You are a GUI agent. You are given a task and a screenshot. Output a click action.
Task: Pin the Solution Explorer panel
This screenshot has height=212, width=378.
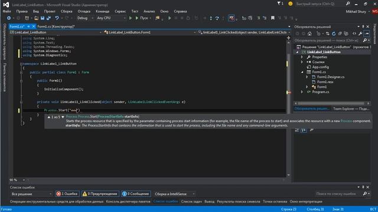[363, 26]
